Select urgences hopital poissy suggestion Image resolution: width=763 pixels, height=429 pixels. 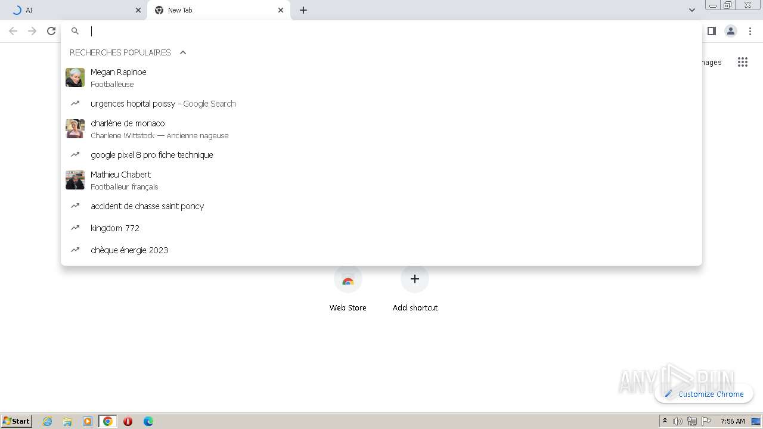(381, 104)
